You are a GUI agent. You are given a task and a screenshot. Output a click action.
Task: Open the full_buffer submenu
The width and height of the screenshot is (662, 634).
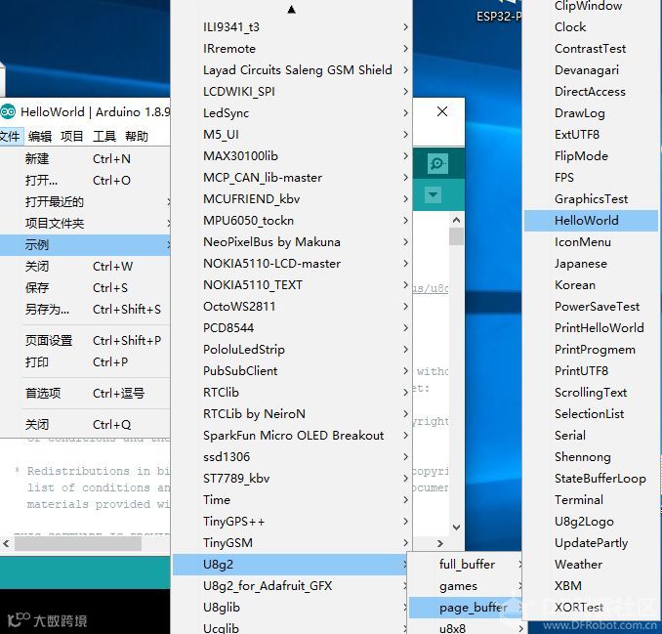click(x=466, y=565)
